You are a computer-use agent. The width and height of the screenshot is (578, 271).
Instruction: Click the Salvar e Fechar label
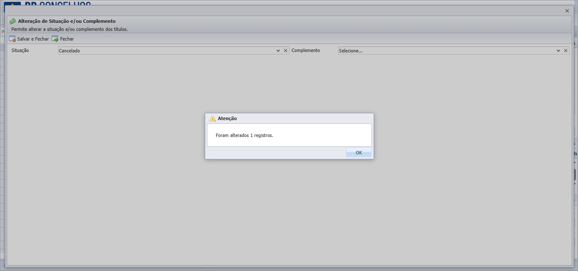(33, 39)
